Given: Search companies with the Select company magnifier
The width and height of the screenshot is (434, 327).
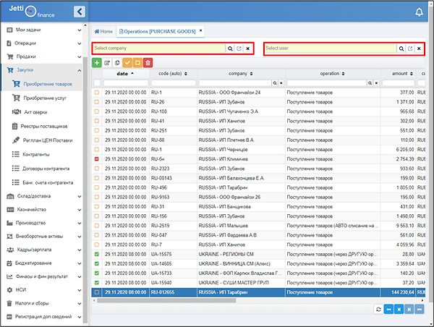Looking at the screenshot, I should tap(230, 48).
